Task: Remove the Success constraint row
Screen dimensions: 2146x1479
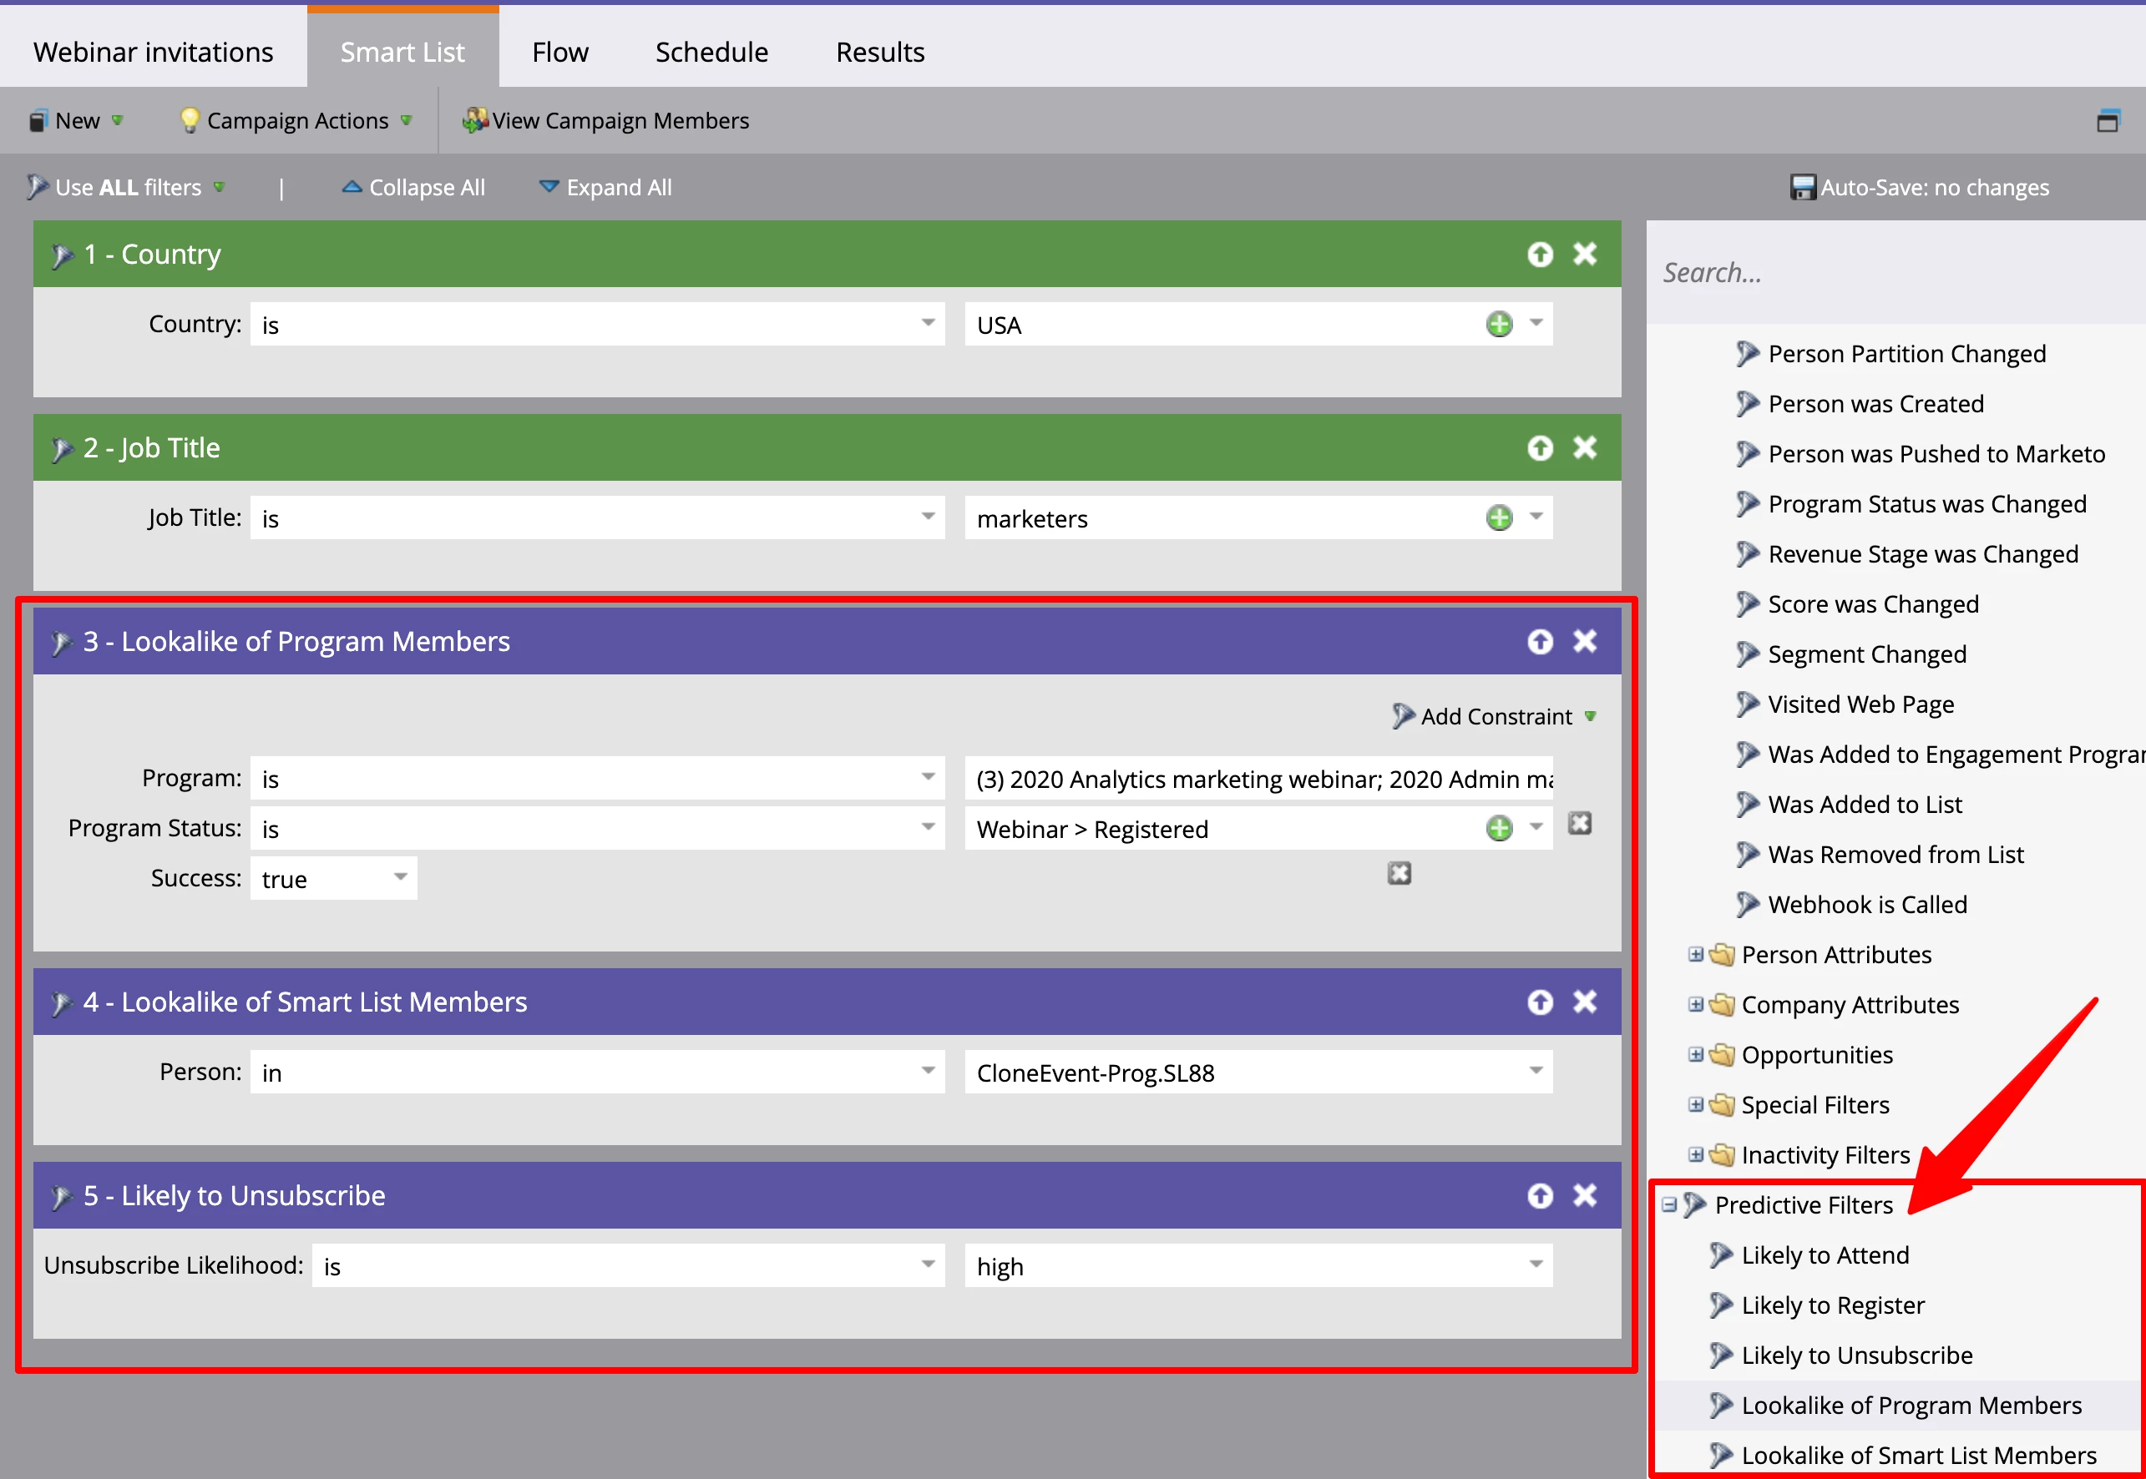Action: [x=1399, y=873]
